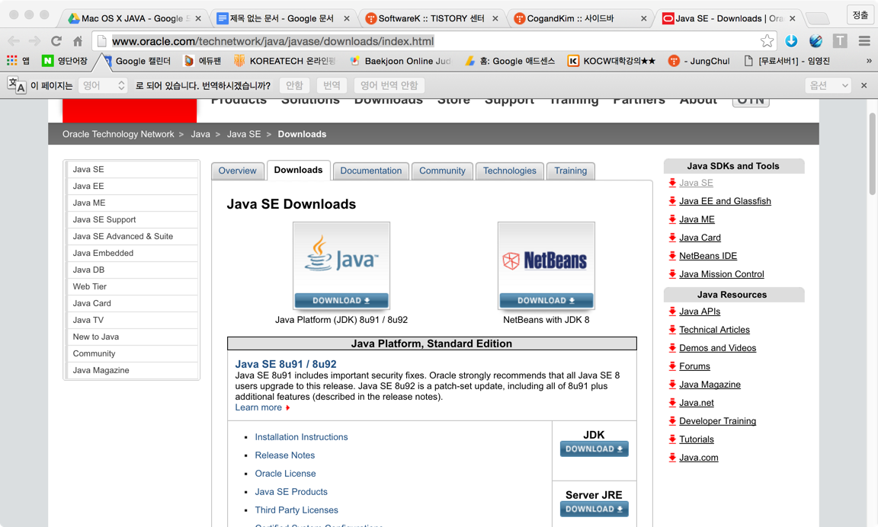Open Installation Instructions link

[x=301, y=437]
